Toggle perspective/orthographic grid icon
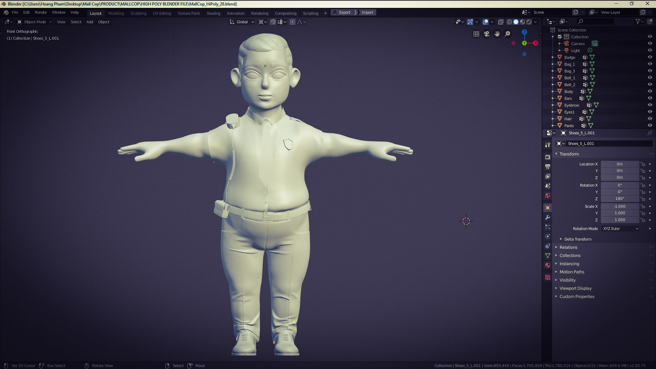The width and height of the screenshot is (656, 369). click(476, 34)
